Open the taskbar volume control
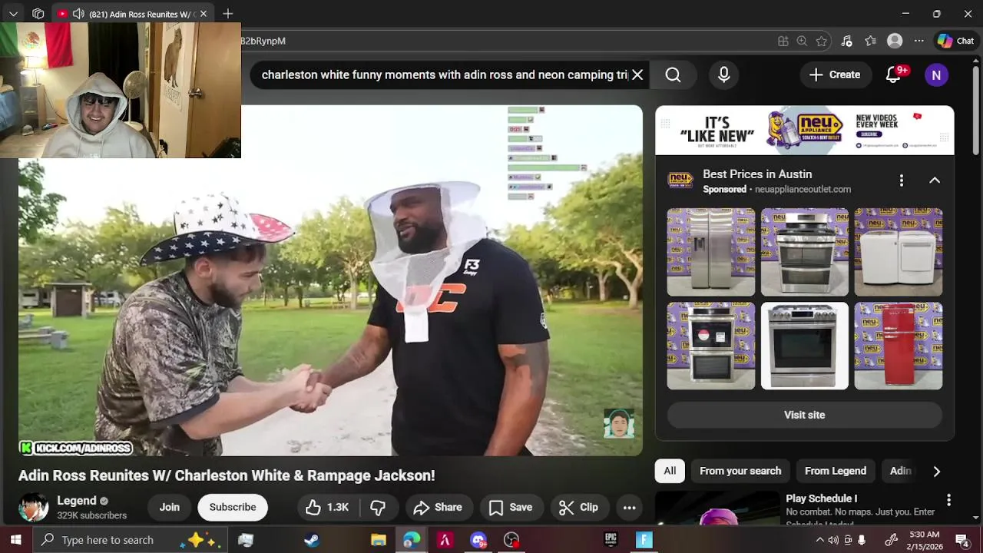The height and width of the screenshot is (553, 983). pyautogui.click(x=833, y=540)
